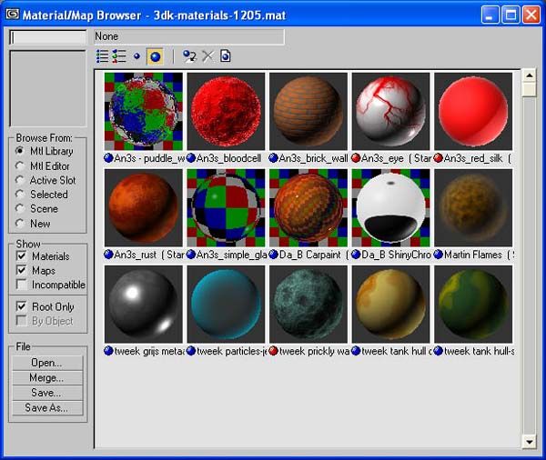Select the An3s_rust thumbnail
The height and width of the screenshot is (460, 546).
point(144,208)
